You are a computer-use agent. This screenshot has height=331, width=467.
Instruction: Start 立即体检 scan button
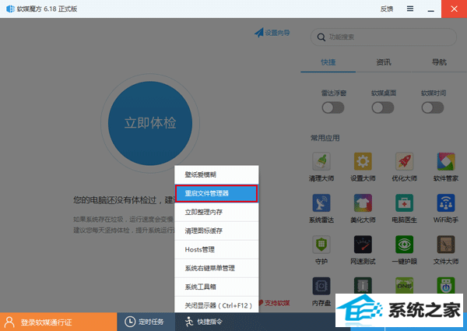(150, 123)
